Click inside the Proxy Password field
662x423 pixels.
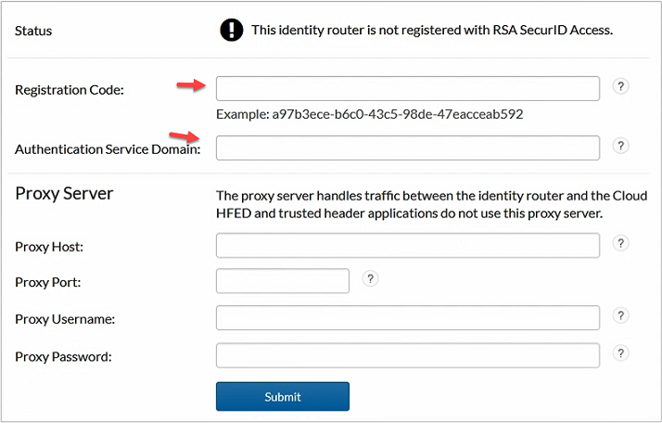(x=408, y=355)
